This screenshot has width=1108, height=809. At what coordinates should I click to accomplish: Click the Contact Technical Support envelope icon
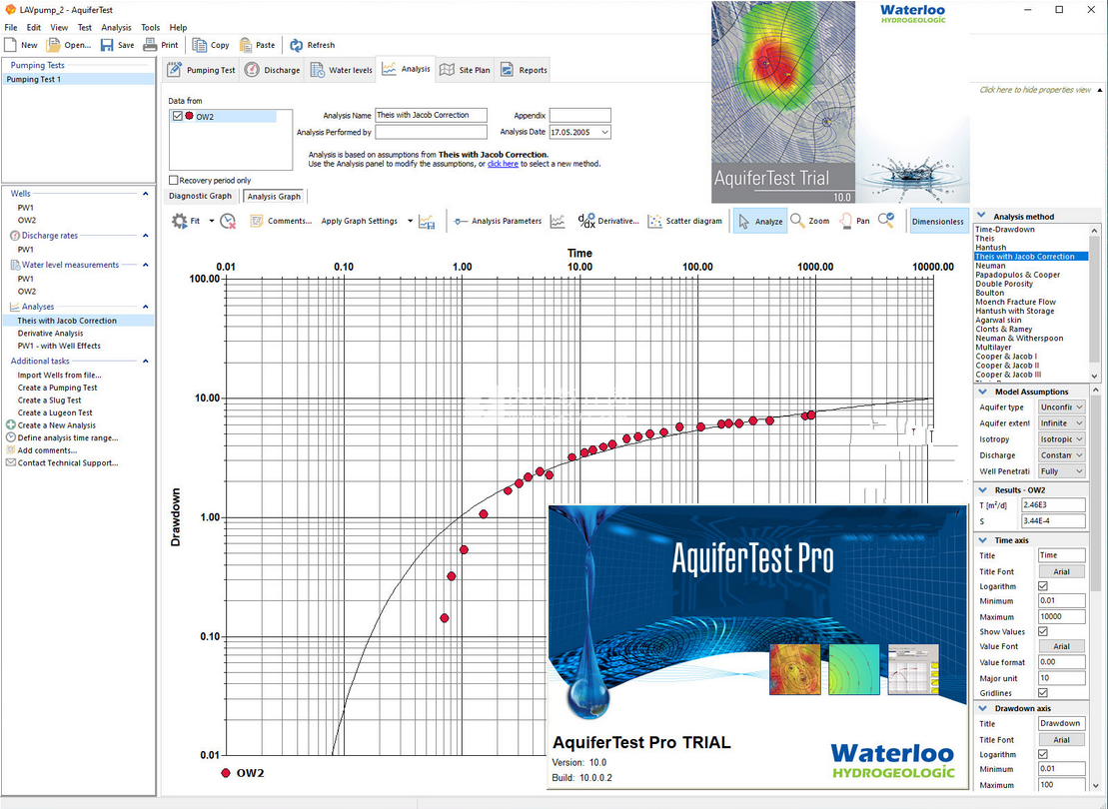point(11,463)
